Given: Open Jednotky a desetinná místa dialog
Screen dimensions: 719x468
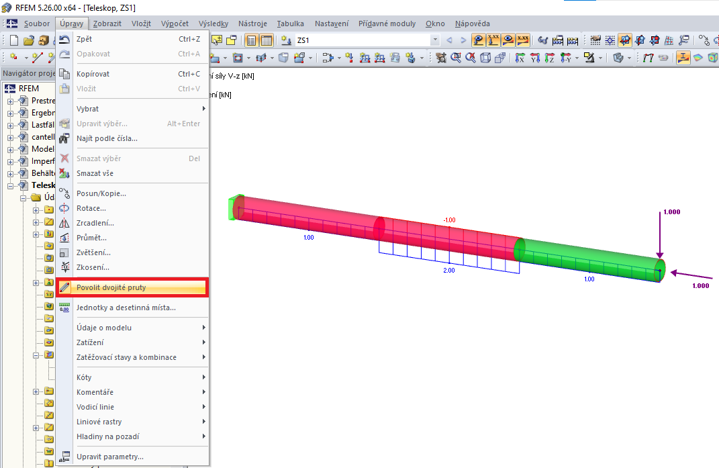Looking at the screenshot, I should [132, 308].
